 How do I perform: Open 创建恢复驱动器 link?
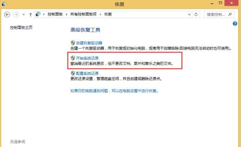click(89, 43)
